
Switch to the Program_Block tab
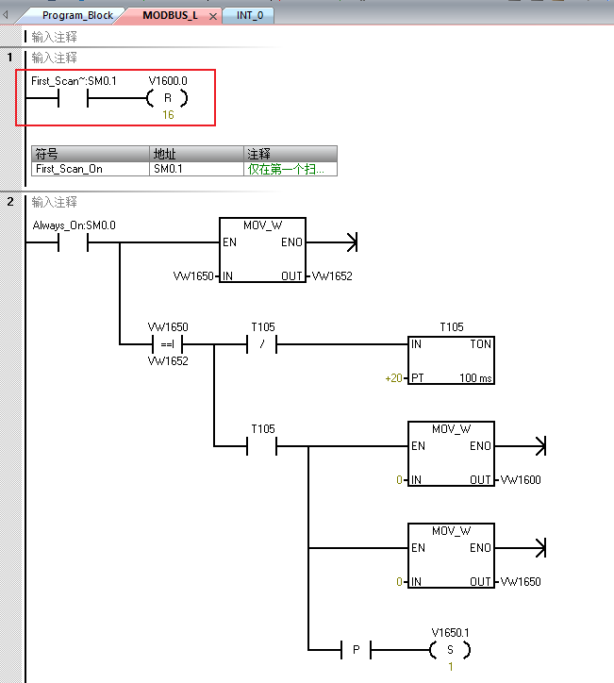pyautogui.click(x=76, y=16)
